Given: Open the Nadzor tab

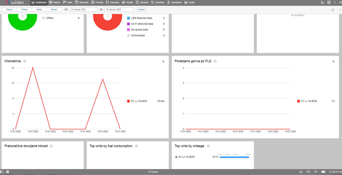Looking at the screenshot, I should (x=55, y=2).
